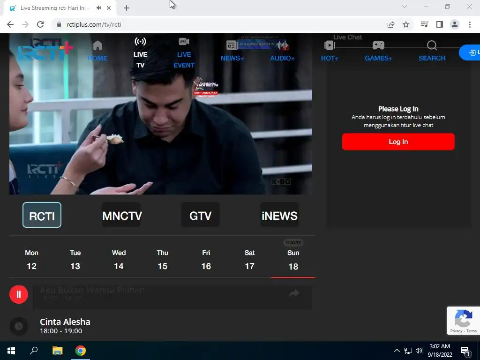The width and height of the screenshot is (480, 360).
Task: Open the AUDIO+ section
Action: 282,51
